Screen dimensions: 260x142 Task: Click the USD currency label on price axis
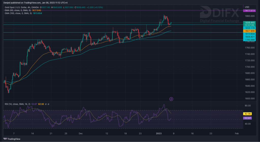pos(247,6)
